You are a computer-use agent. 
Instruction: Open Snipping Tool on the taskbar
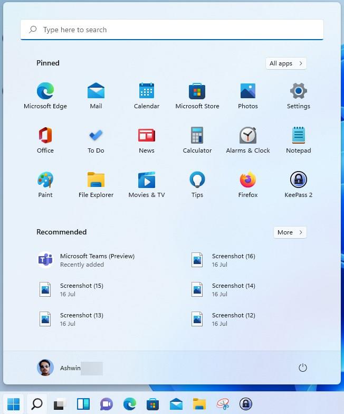click(x=223, y=403)
